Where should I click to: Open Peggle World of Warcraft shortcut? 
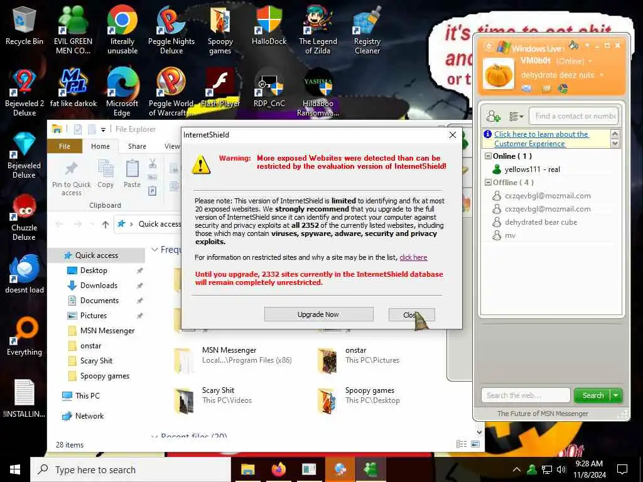pyautogui.click(x=171, y=92)
